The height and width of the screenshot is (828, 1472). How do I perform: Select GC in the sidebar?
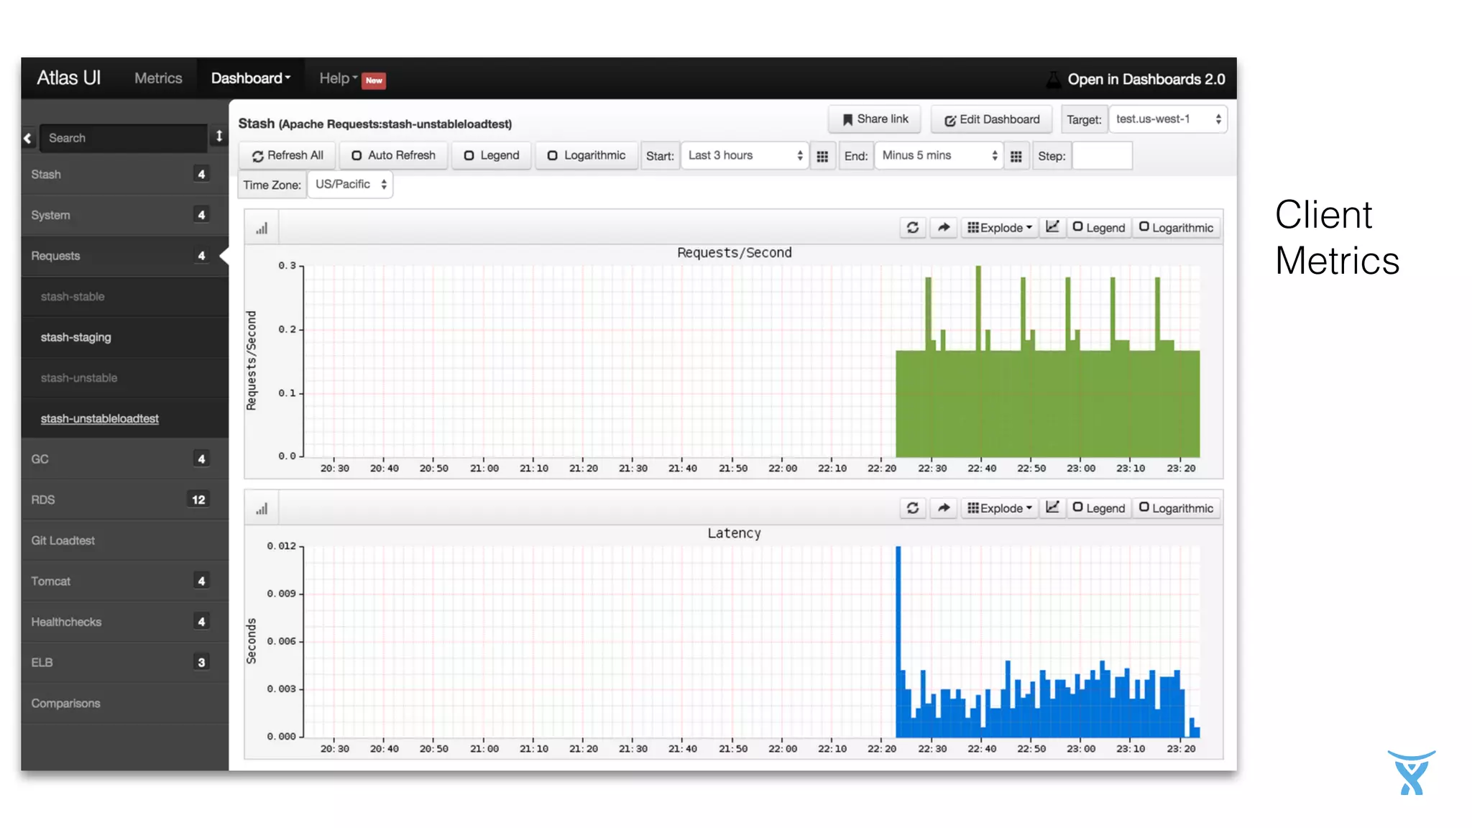click(125, 459)
